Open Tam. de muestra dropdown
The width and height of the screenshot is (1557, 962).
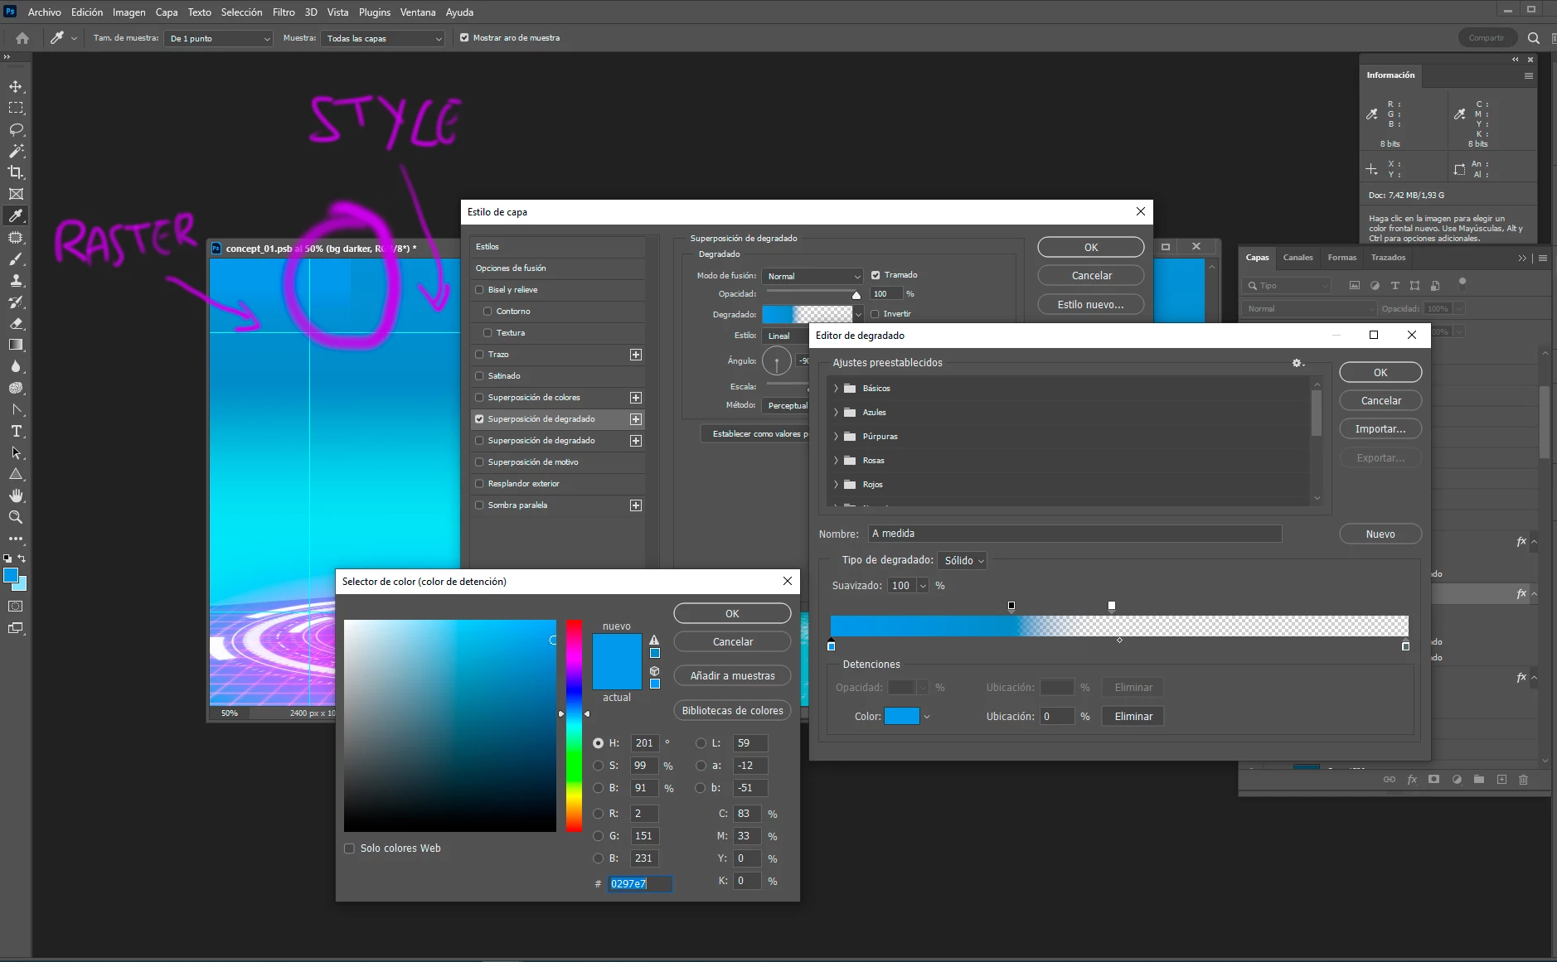[x=219, y=38]
